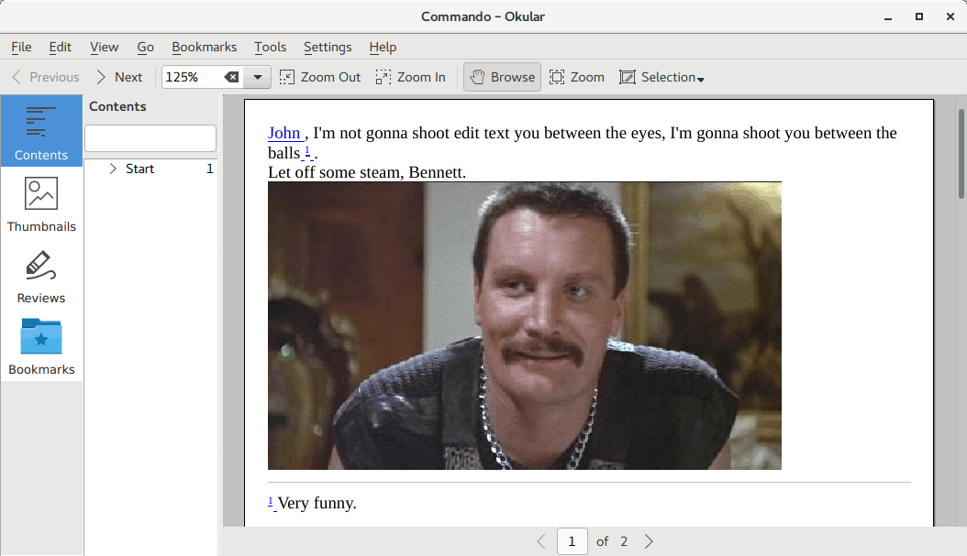Open the Selection tool dropdown

pyautogui.click(x=661, y=77)
